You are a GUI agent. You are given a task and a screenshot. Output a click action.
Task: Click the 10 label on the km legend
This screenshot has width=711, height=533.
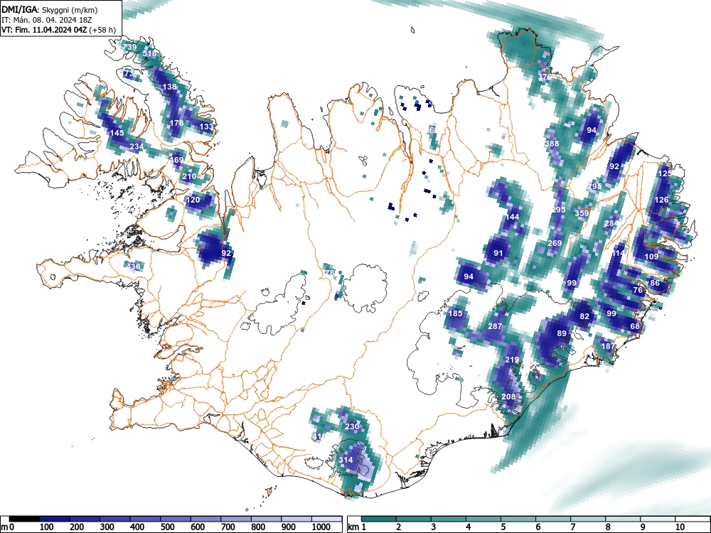[679, 527]
